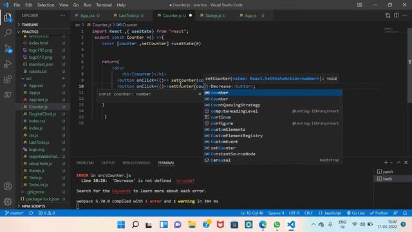The width and height of the screenshot is (412, 232).
Task: Click the errors and warnings count in status bar
Action: coord(46,213)
